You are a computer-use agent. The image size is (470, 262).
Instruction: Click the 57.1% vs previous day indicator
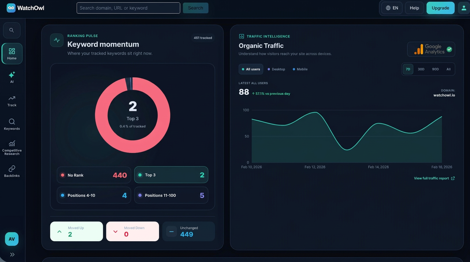pos(271,93)
